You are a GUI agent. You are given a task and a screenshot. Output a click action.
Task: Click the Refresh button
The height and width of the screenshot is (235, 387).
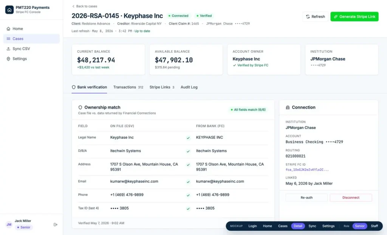point(316,17)
